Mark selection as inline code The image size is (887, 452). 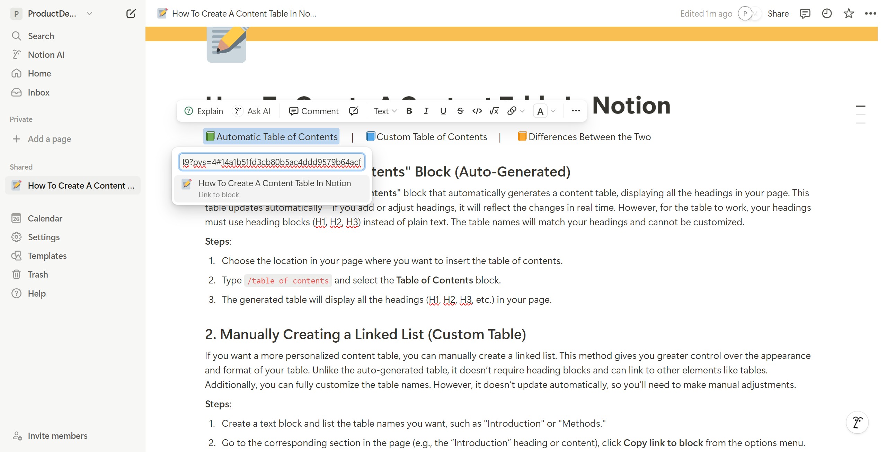[x=477, y=111]
